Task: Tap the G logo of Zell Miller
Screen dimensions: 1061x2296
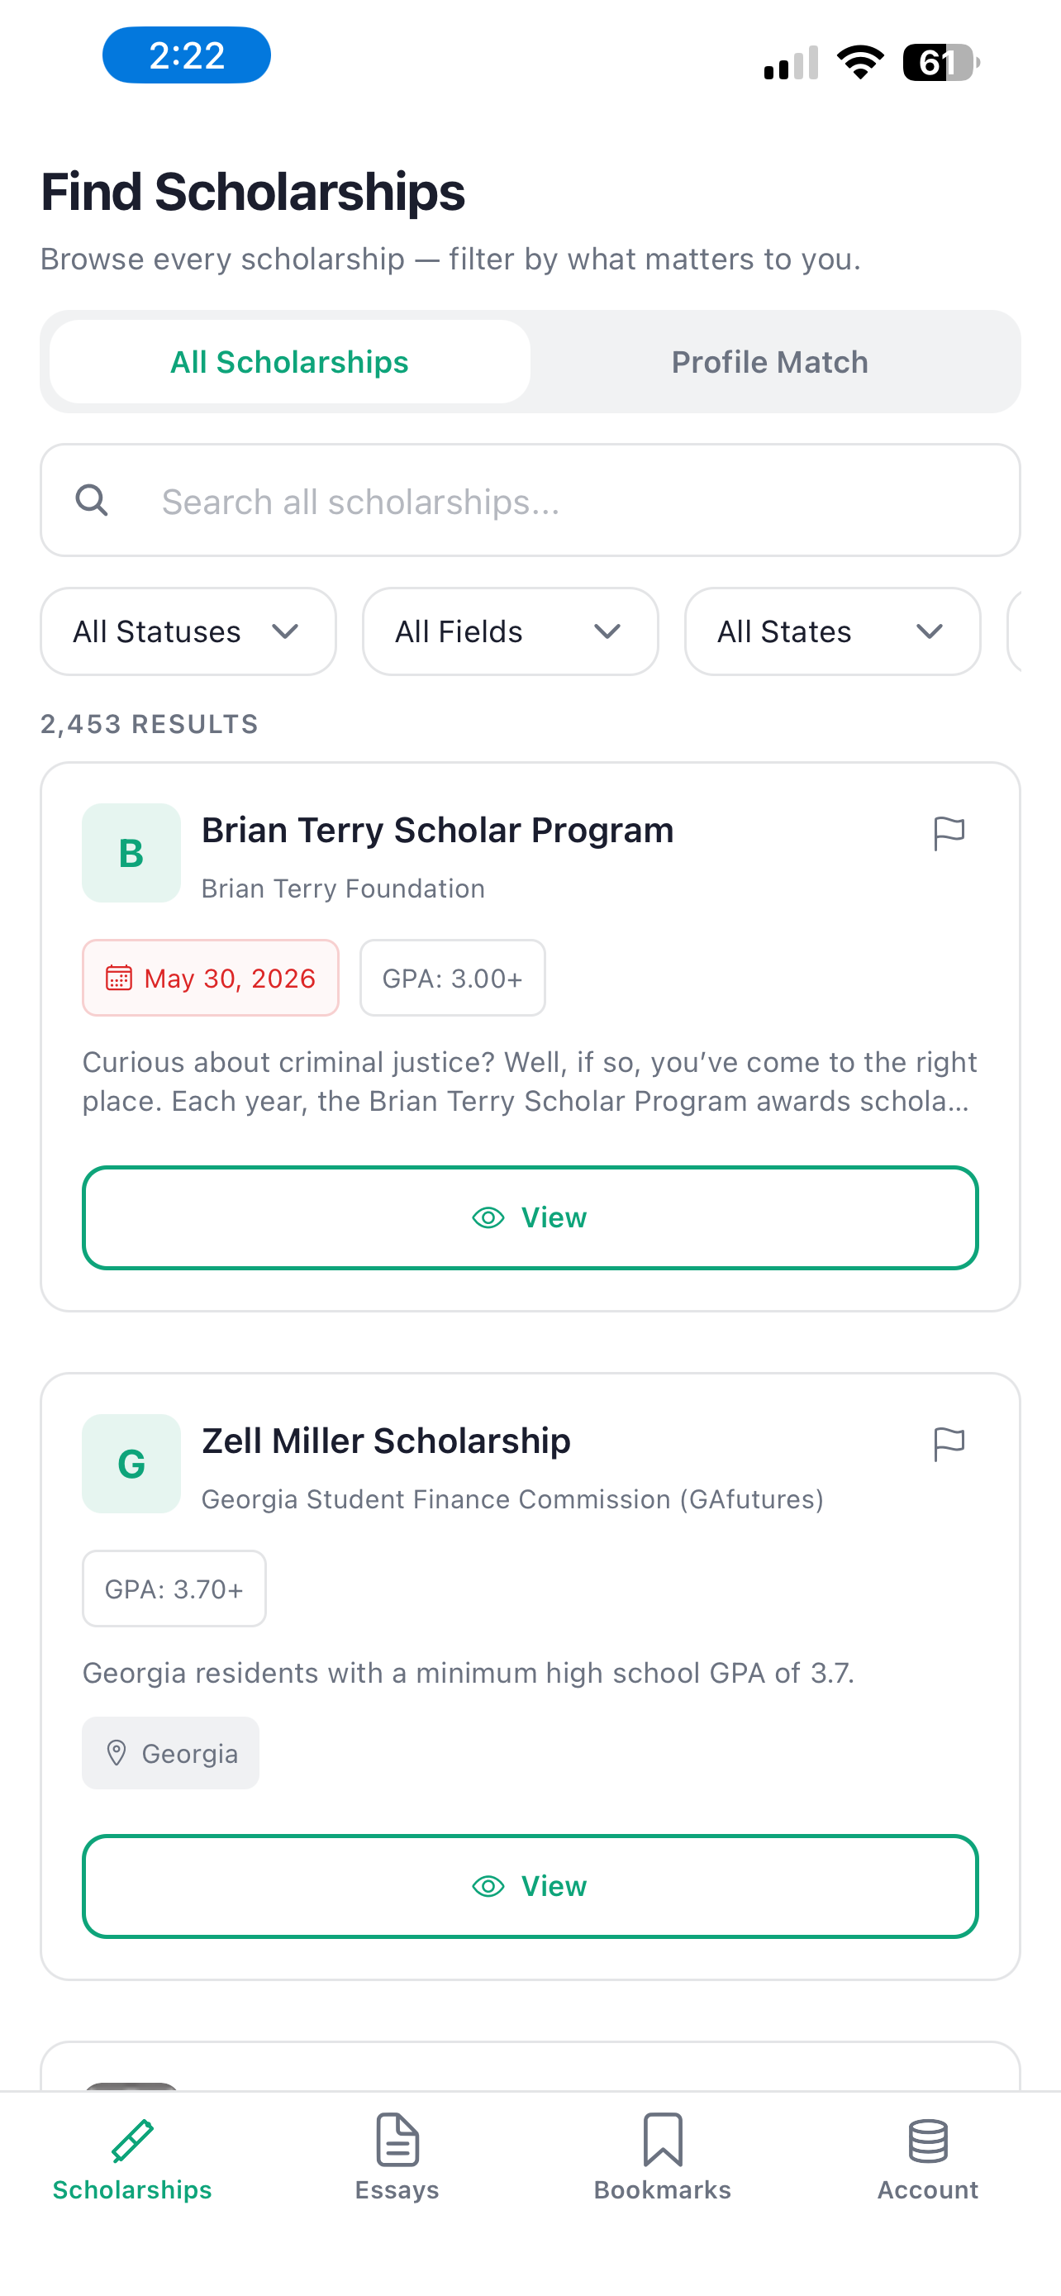Action: tap(132, 1464)
